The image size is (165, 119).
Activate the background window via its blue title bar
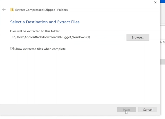pos(162,1)
